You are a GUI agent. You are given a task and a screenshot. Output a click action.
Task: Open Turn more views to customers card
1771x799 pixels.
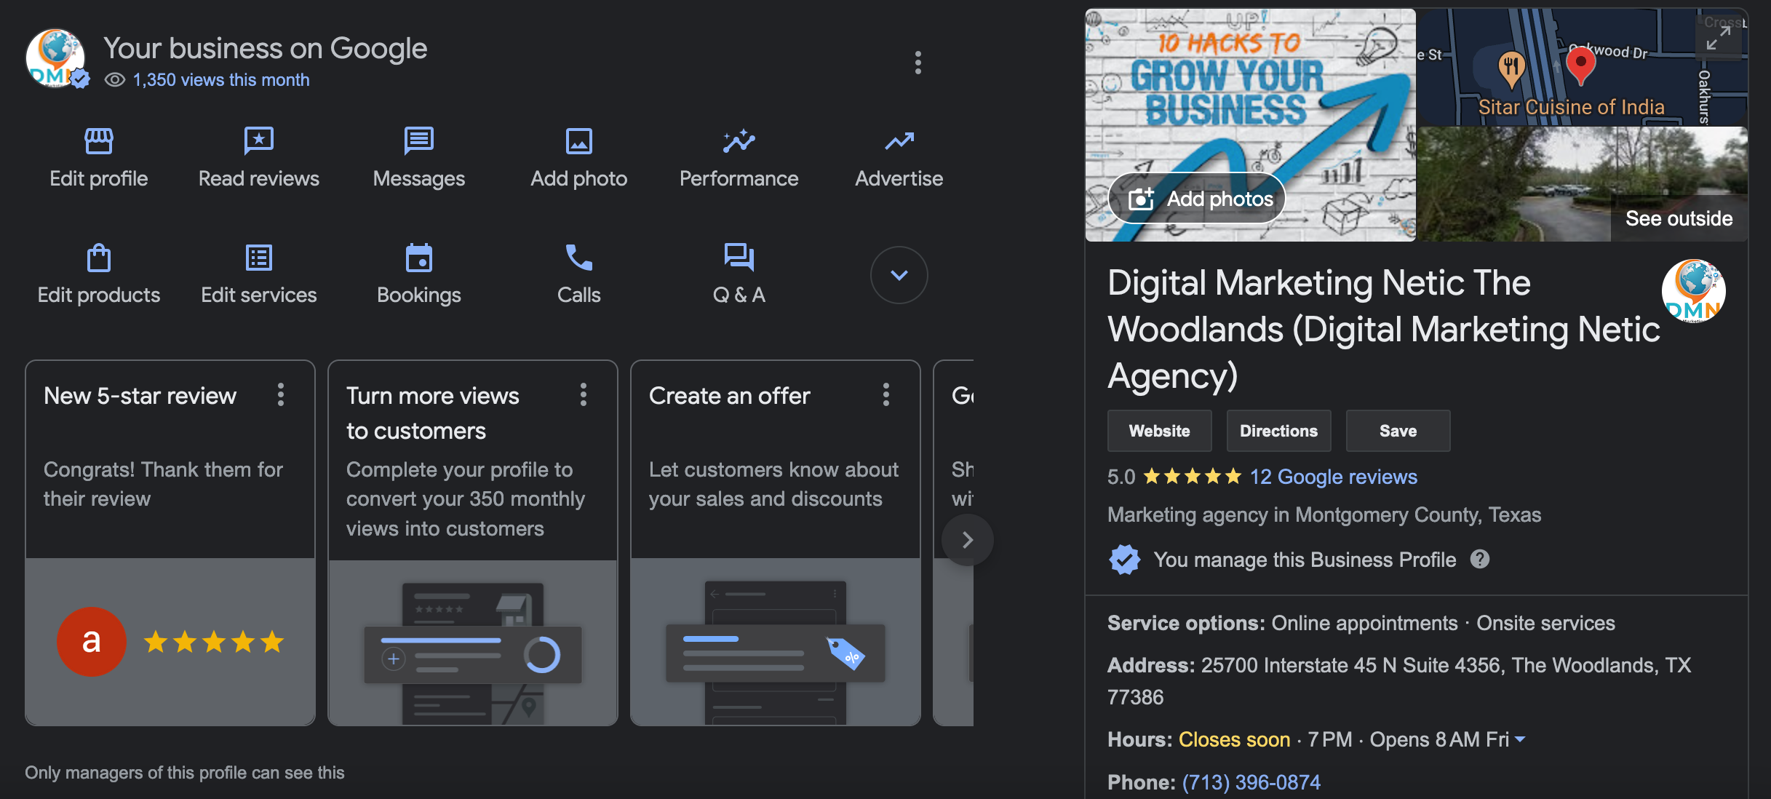click(x=473, y=543)
